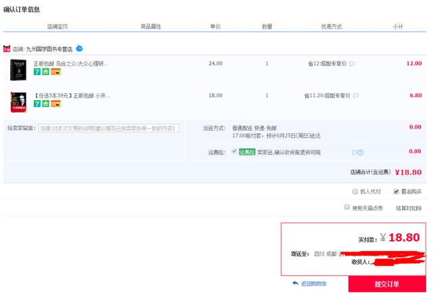
Task: Enable the 找人代付 checkbox
Action: point(355,191)
